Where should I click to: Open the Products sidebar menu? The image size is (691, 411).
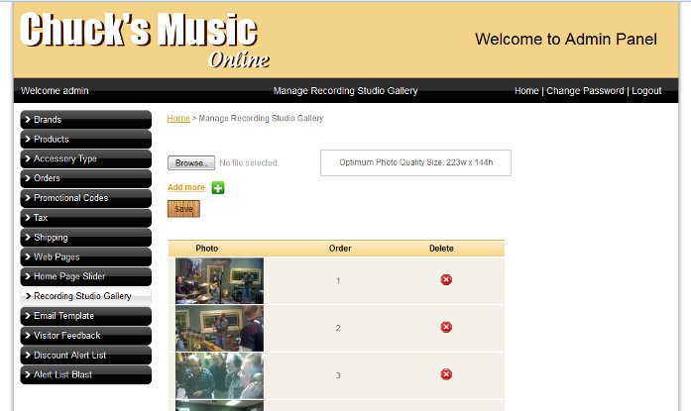(86, 140)
